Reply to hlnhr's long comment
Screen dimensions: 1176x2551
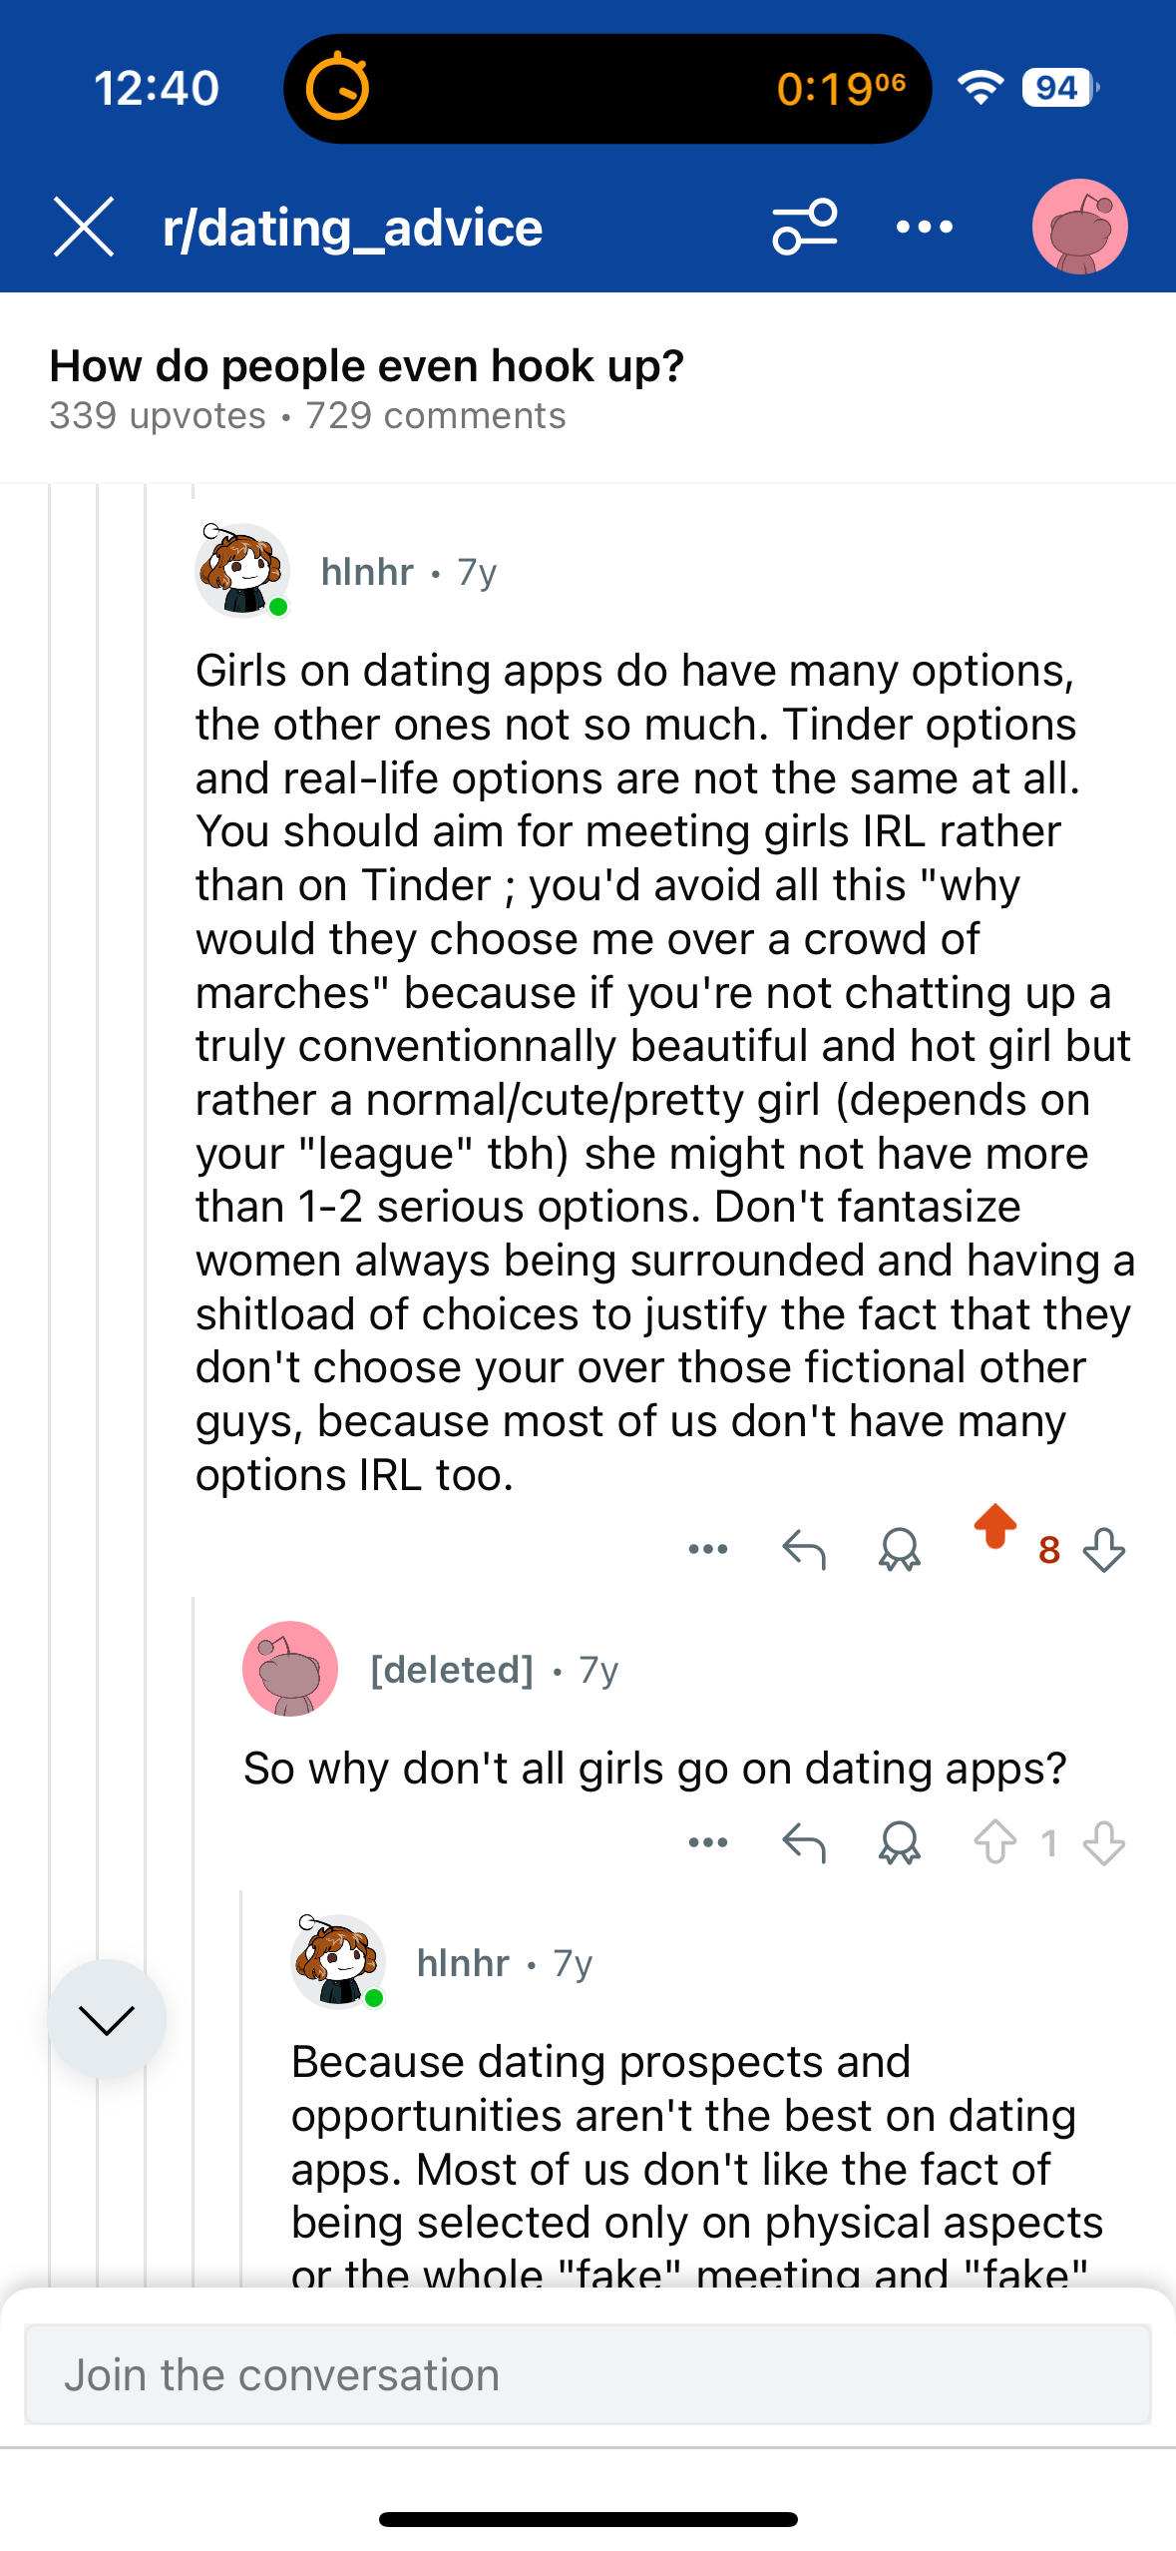pos(804,1550)
